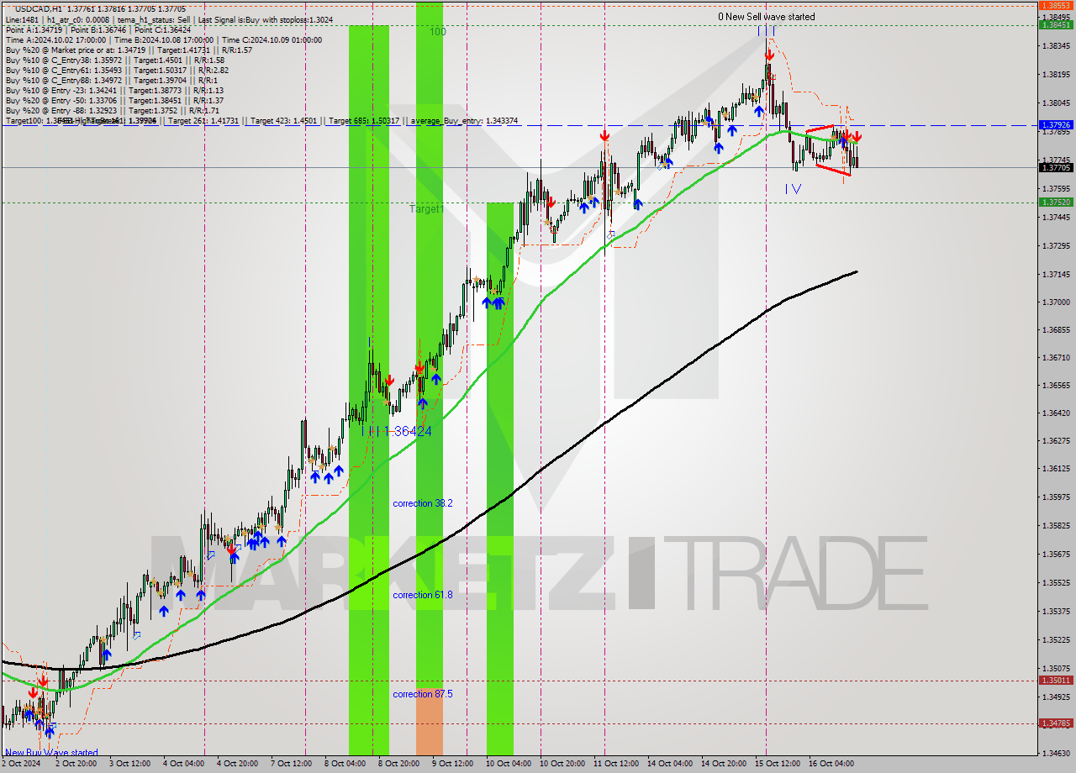Click the 1.37000 price scale value
This screenshot has height=773, width=1076.
tap(1056, 302)
